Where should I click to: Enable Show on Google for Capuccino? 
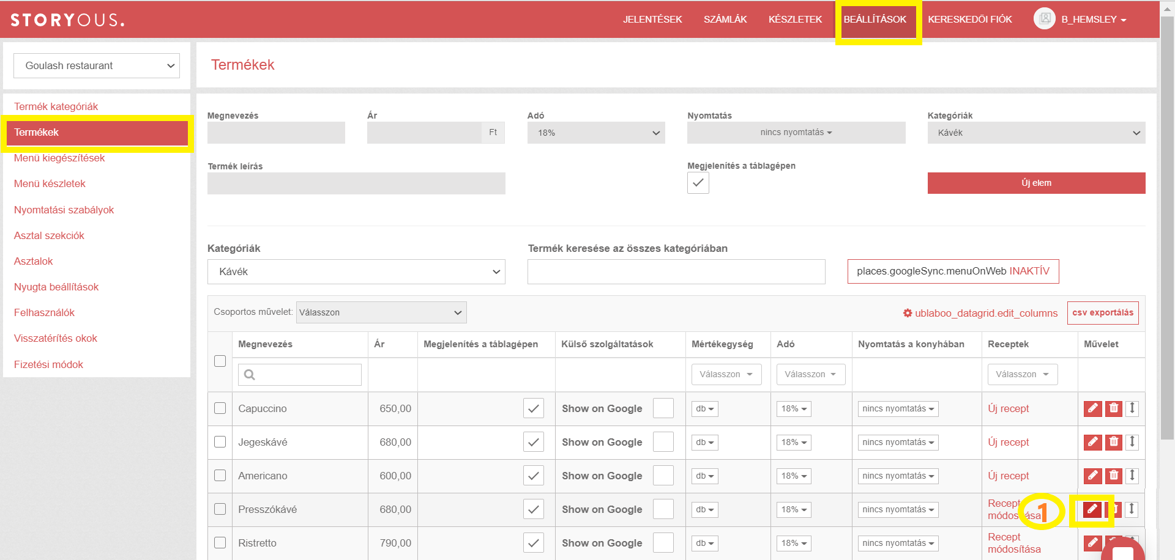pos(663,408)
